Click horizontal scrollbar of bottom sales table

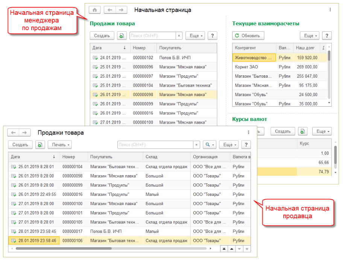click(64, 249)
